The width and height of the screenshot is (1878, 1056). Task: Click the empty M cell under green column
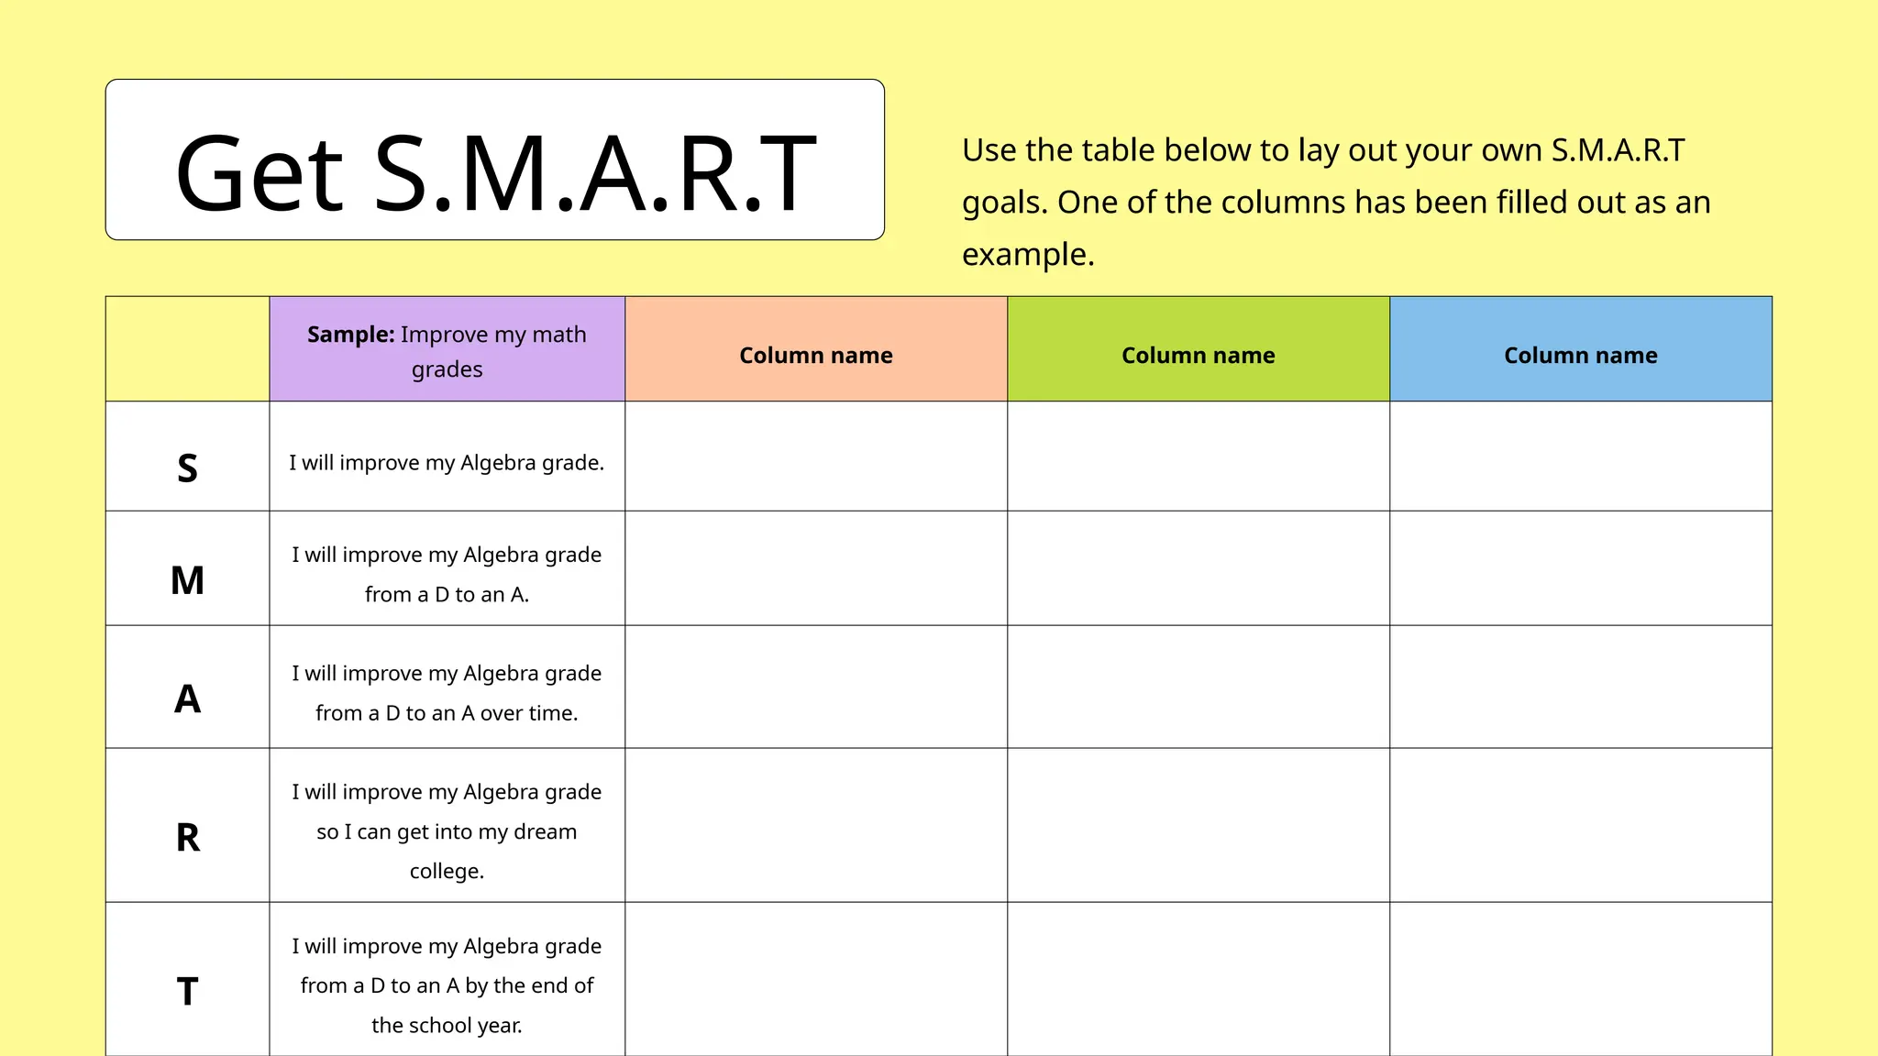pyautogui.click(x=1199, y=568)
